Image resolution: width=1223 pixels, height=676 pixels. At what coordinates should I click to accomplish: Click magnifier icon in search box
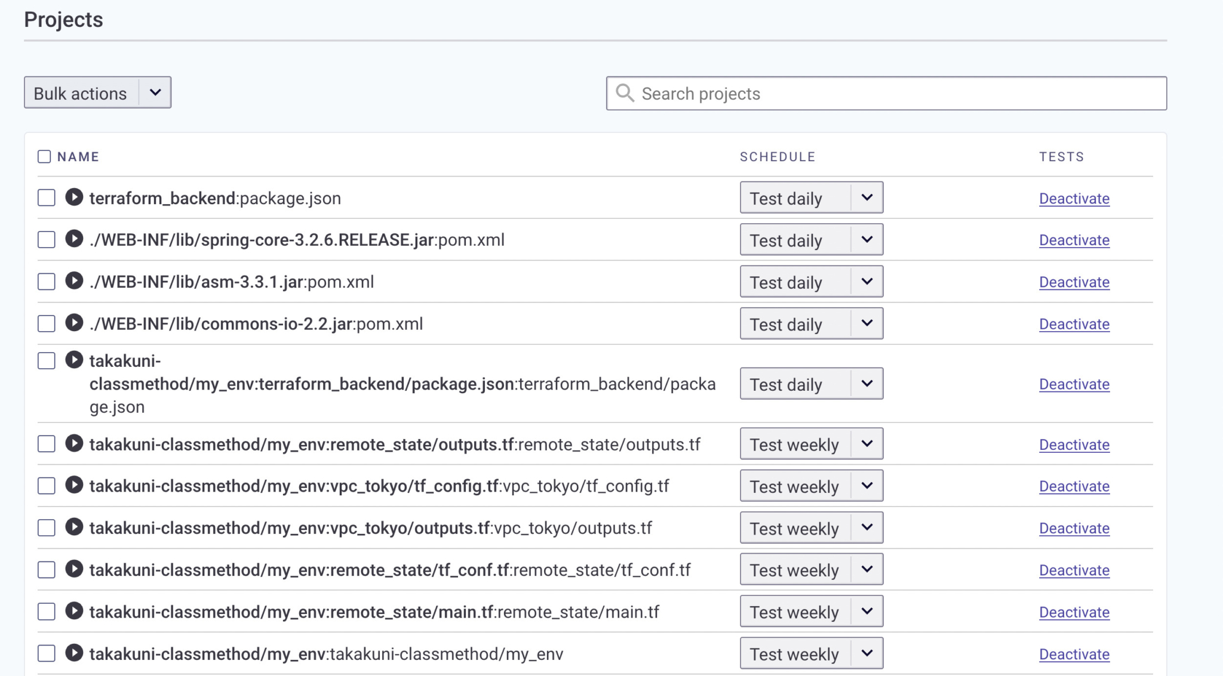coord(625,93)
